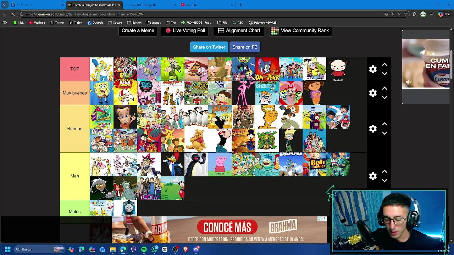Open Spotify from the taskbar

144,249
